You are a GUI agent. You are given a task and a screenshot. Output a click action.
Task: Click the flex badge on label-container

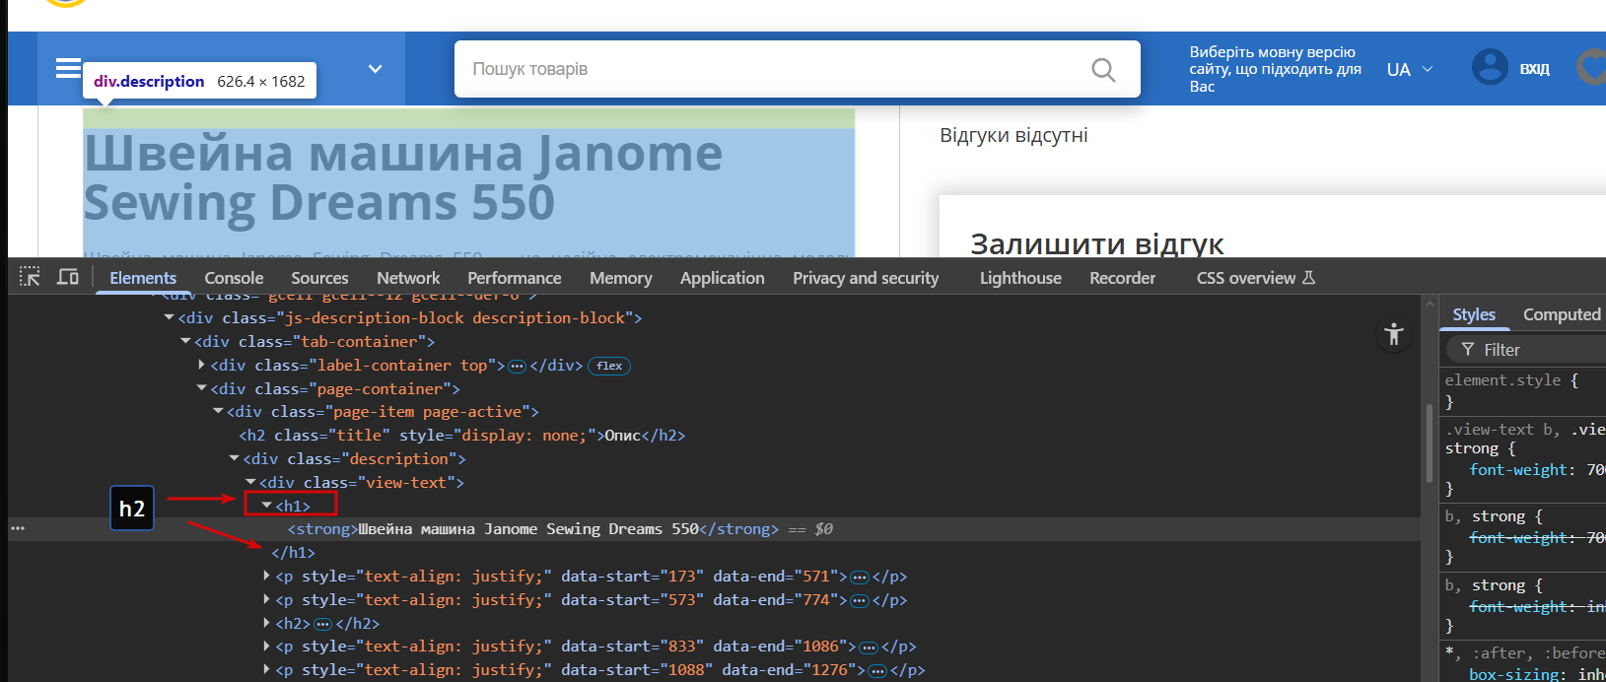point(609,366)
